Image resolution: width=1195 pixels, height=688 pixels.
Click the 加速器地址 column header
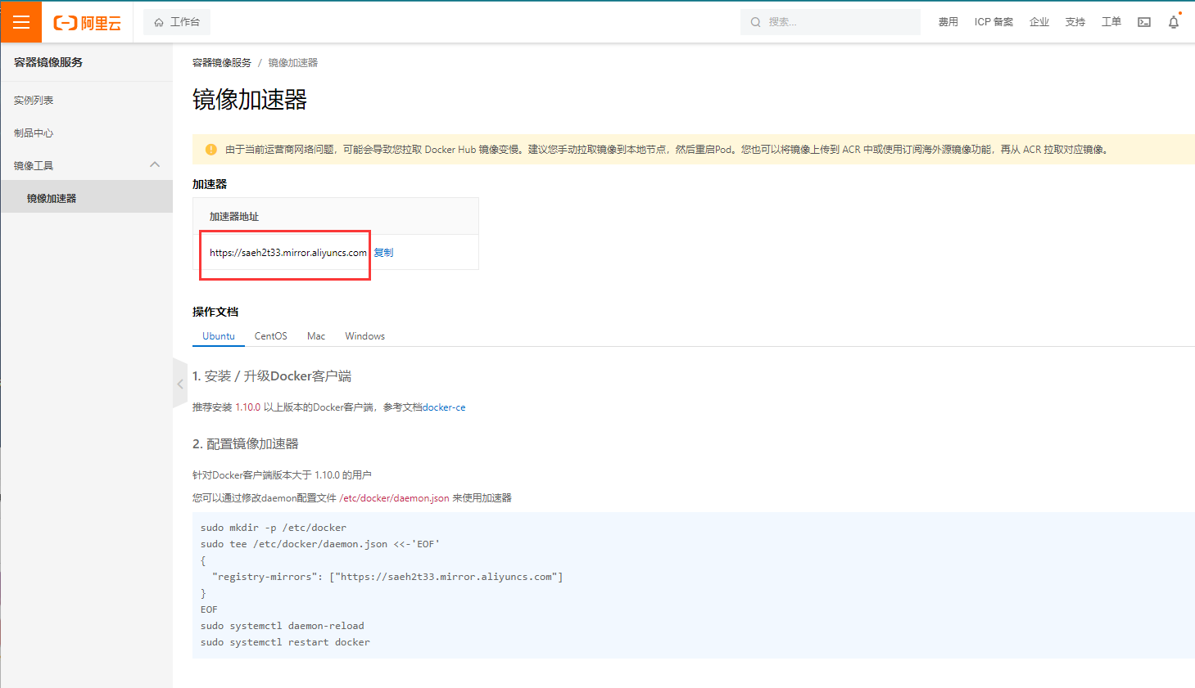(x=234, y=217)
